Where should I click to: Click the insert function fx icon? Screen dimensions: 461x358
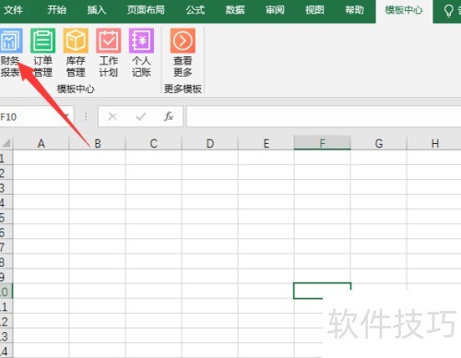169,116
